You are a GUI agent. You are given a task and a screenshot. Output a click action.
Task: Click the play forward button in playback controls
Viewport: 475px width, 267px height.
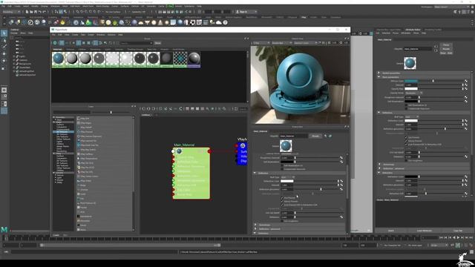click(x=458, y=238)
